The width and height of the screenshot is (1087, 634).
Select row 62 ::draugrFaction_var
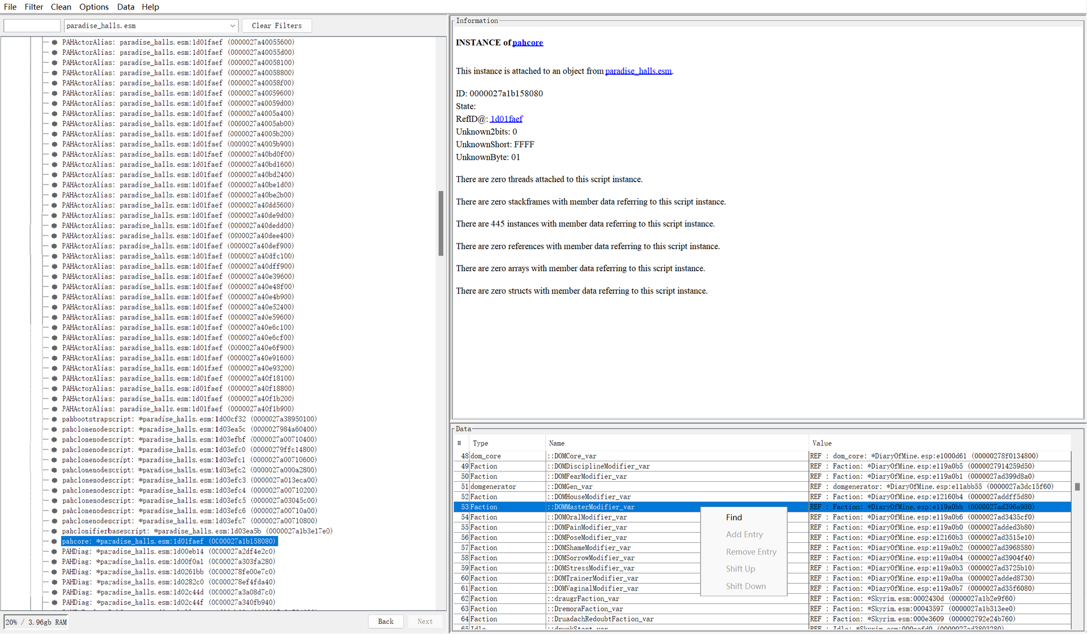pyautogui.click(x=762, y=598)
